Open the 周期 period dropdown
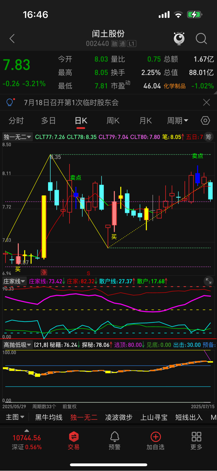Viewport: 217px width, 471px height. pos(177,121)
